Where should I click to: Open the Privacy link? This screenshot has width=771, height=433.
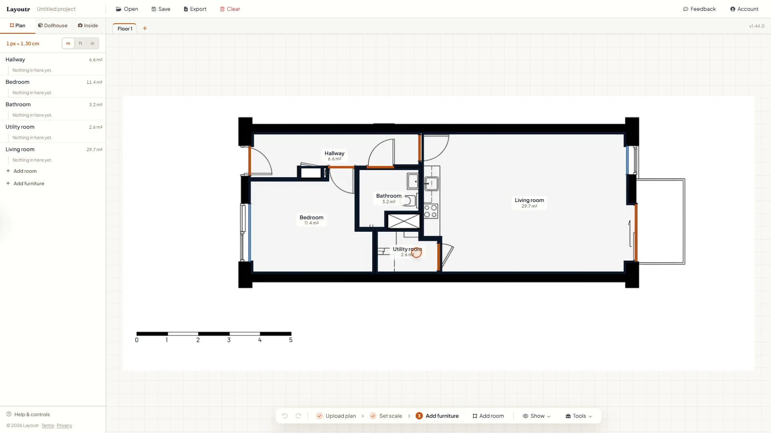[x=64, y=426]
